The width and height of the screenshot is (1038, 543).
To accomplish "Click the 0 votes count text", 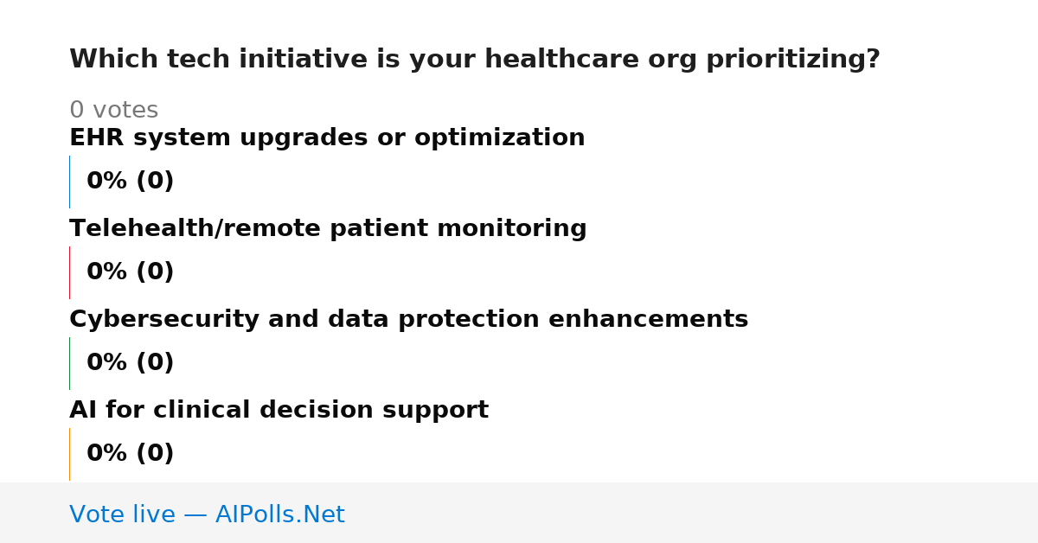I will click(113, 111).
